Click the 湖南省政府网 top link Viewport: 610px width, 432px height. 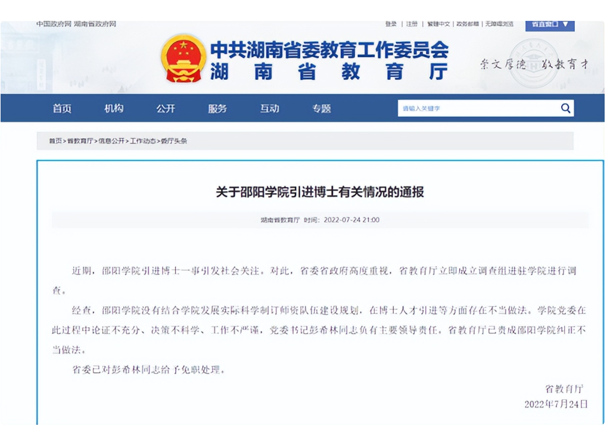[95, 24]
